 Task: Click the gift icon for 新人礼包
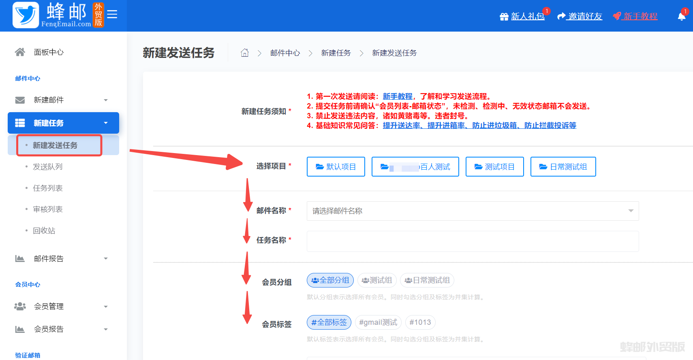(504, 17)
